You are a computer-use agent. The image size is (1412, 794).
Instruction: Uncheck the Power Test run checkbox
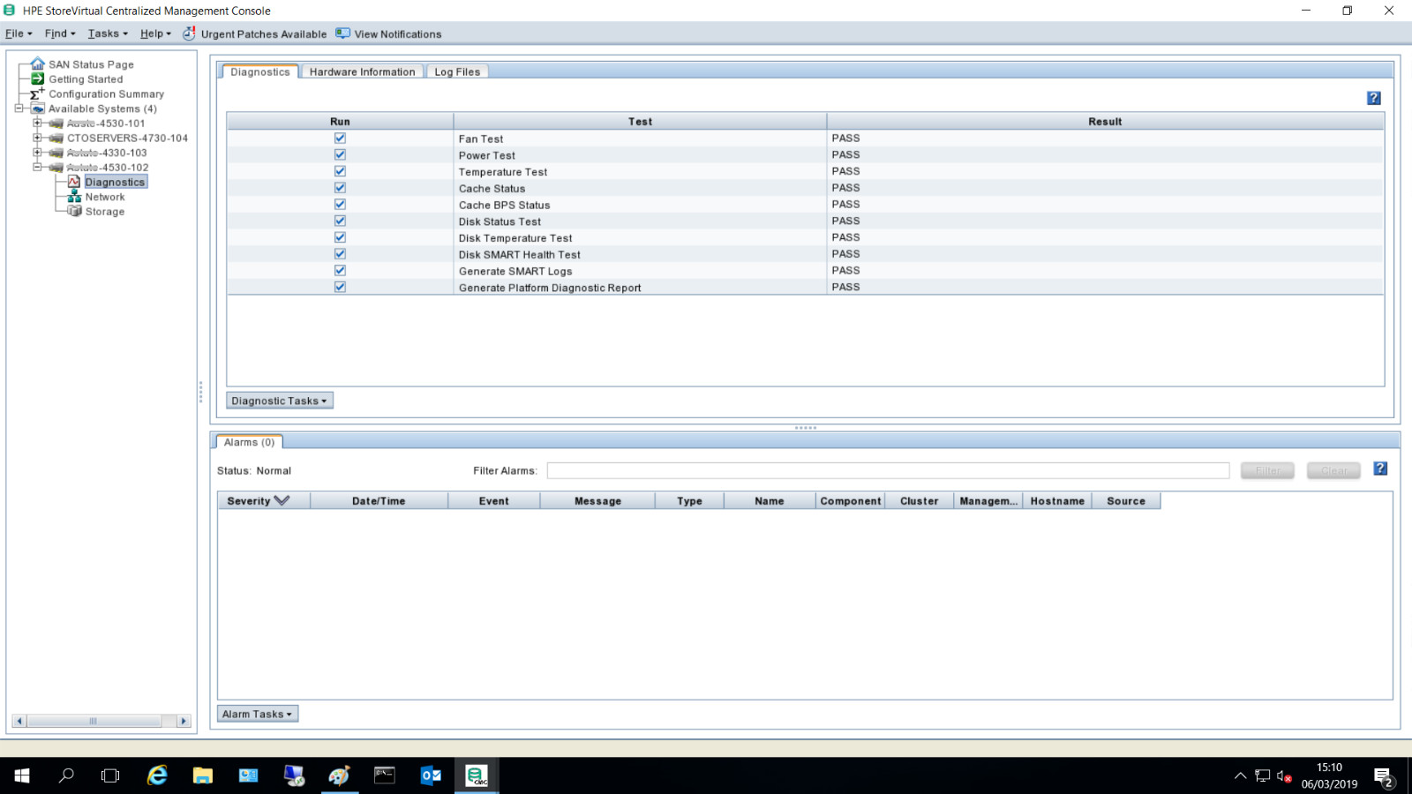[340, 154]
